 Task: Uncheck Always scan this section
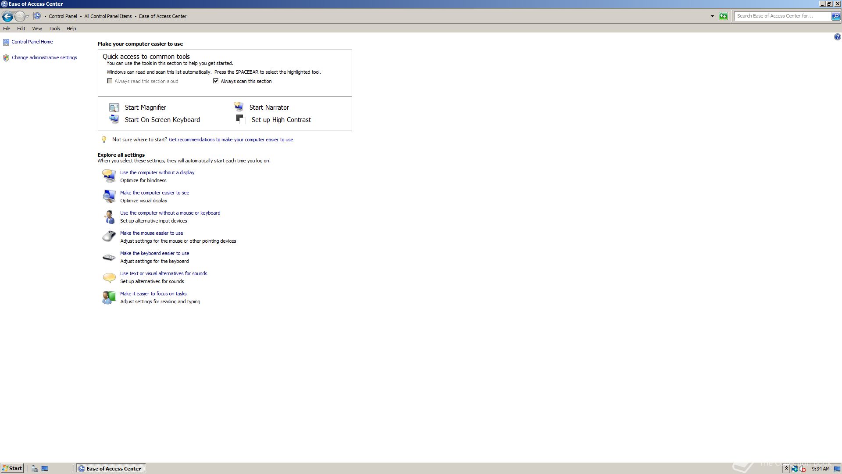coord(216,81)
